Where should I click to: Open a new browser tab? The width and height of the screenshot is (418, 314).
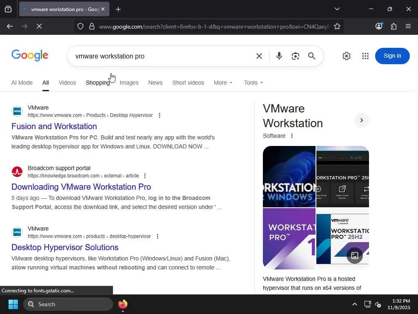click(118, 9)
